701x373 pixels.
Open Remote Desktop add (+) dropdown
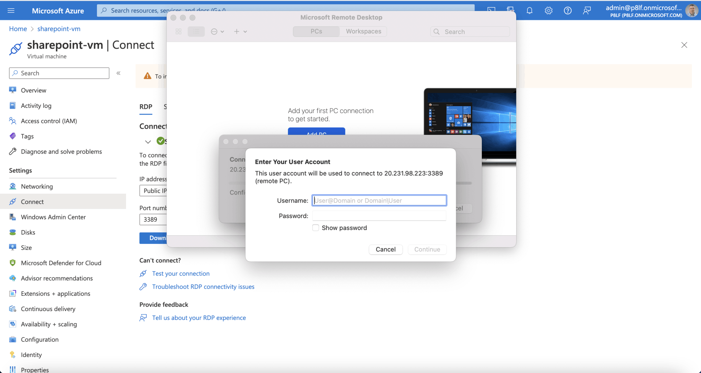click(x=240, y=31)
